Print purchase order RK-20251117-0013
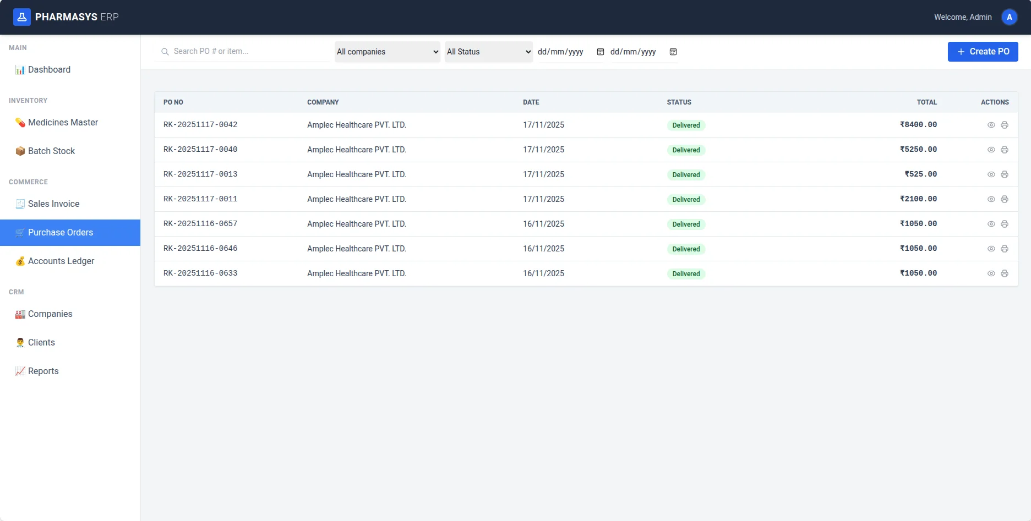The height and width of the screenshot is (521, 1031). pyautogui.click(x=1005, y=174)
